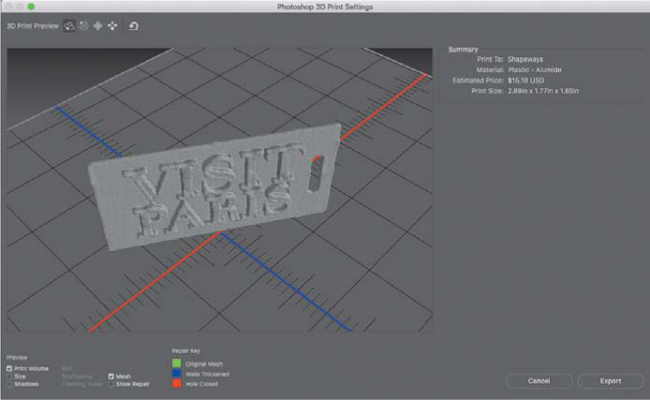The image size is (650, 400).
Task: Click the green zoom window button
Action: 31,7
